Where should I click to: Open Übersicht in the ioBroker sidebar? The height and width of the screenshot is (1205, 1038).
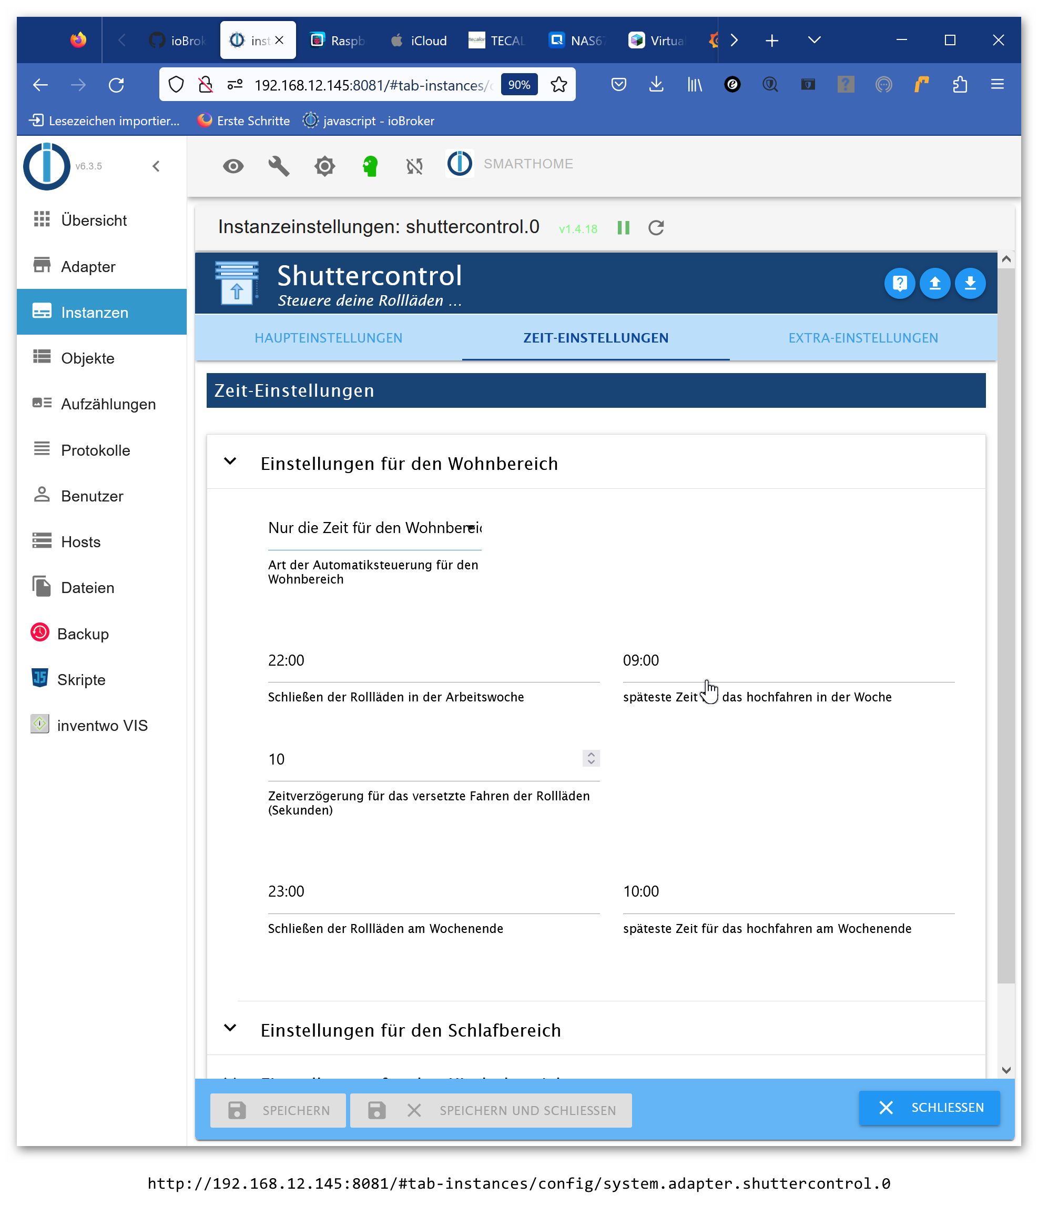click(x=101, y=220)
